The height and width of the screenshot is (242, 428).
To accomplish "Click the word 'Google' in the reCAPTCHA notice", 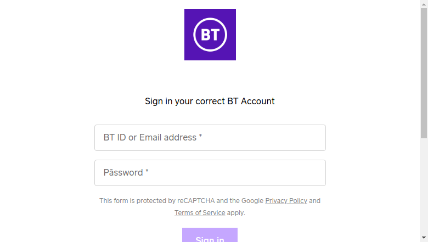I will 252,201.
